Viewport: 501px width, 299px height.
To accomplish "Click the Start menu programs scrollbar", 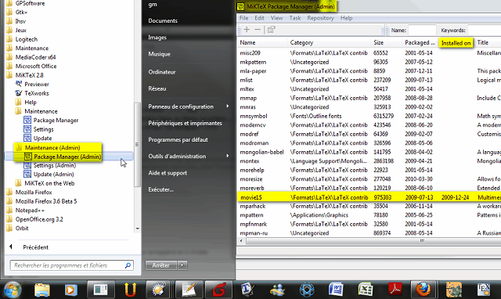I will click(x=137, y=144).
